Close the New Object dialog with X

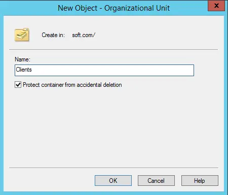[216, 6]
